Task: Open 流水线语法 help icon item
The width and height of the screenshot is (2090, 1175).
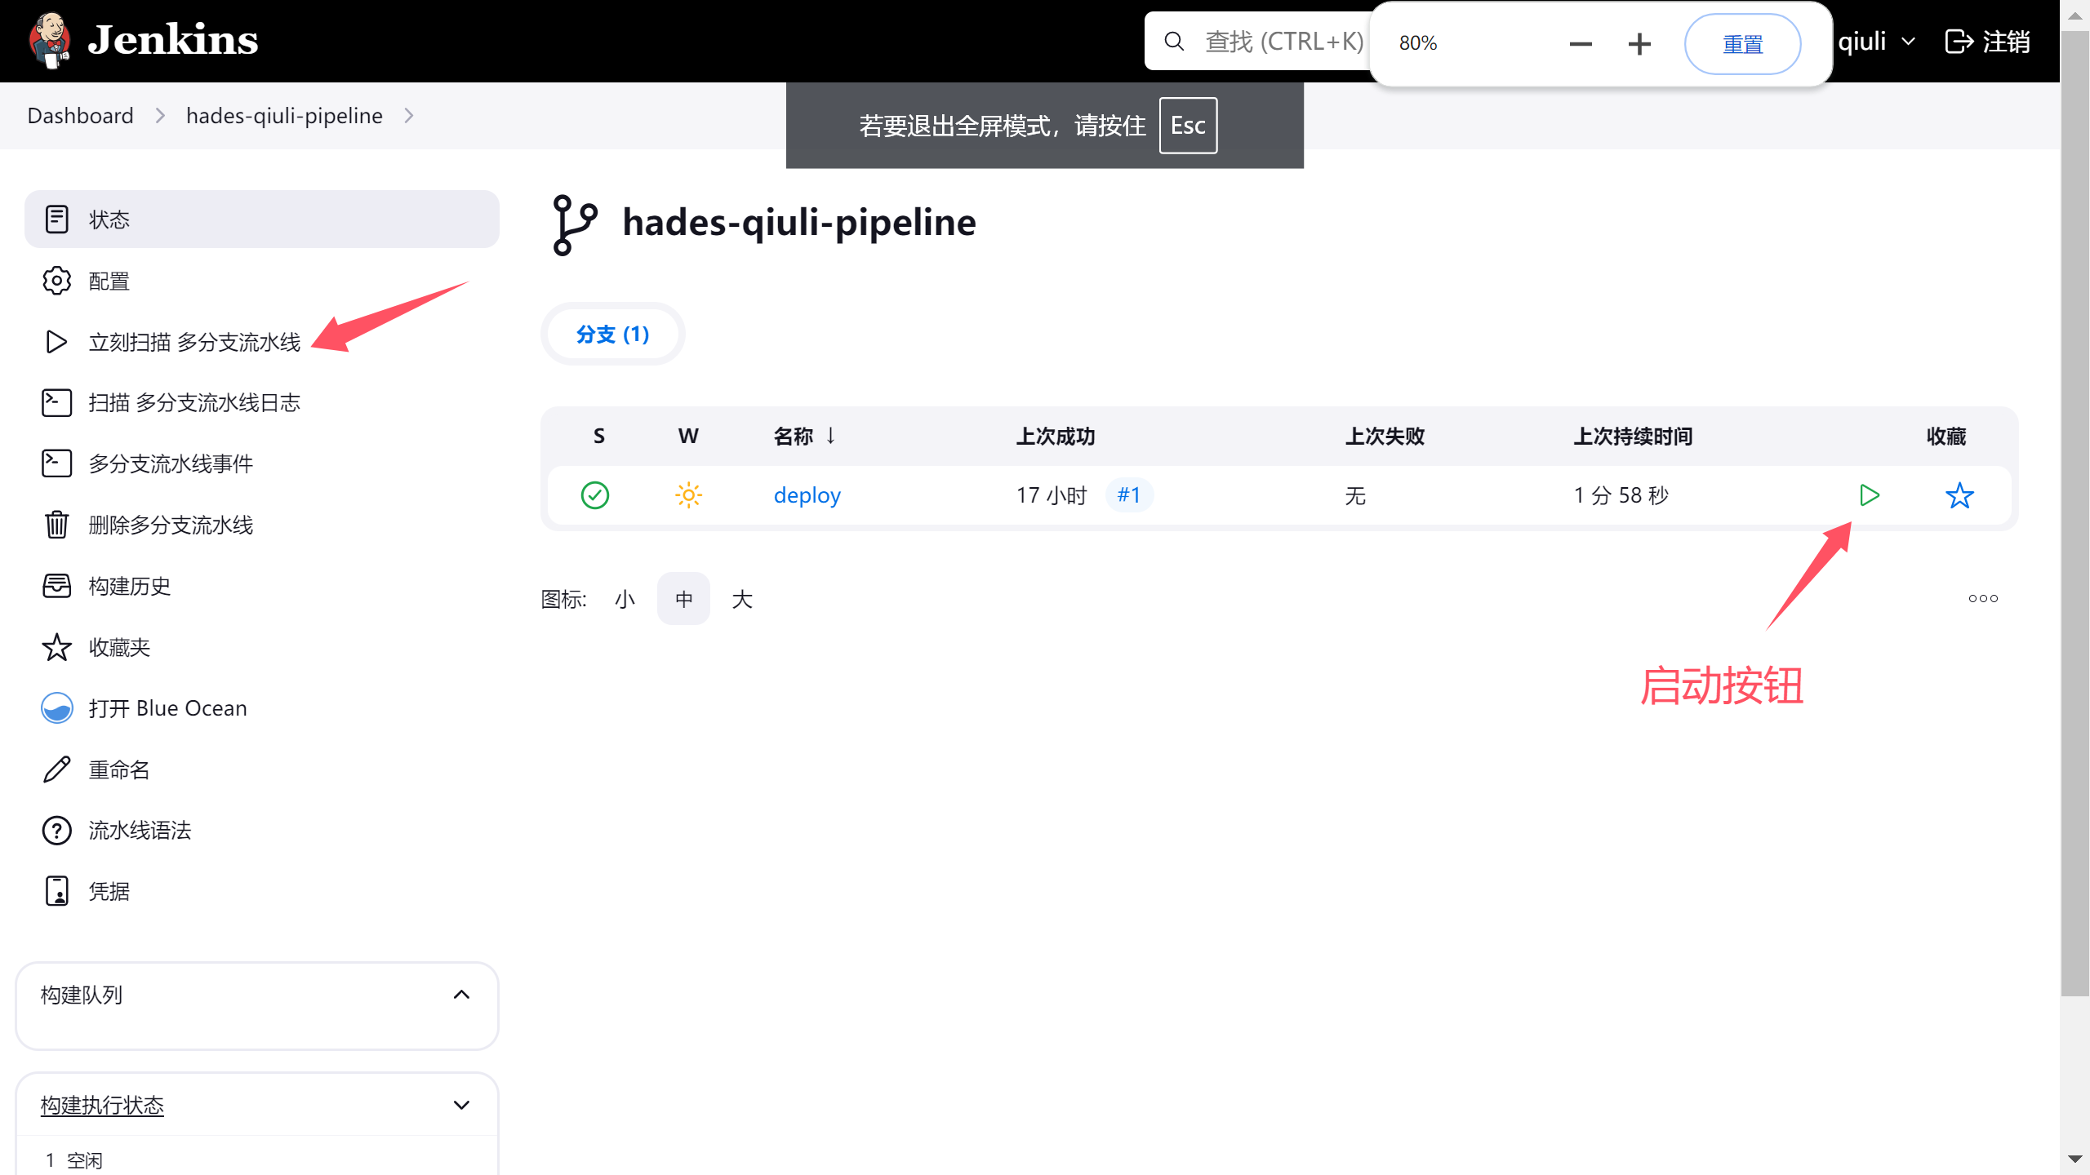Action: point(56,831)
